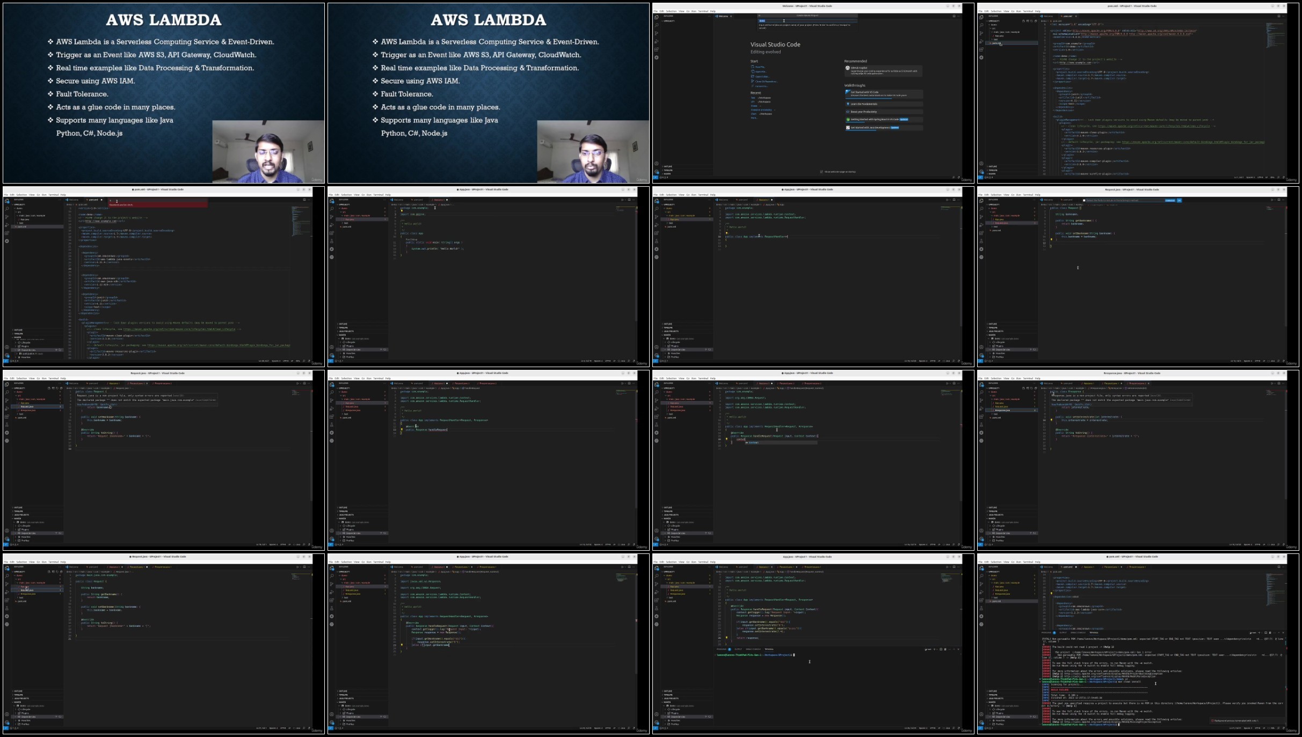The height and width of the screenshot is (737, 1302).
Task: Open Extensions icon in the Welcome page frame
Action: point(656,49)
